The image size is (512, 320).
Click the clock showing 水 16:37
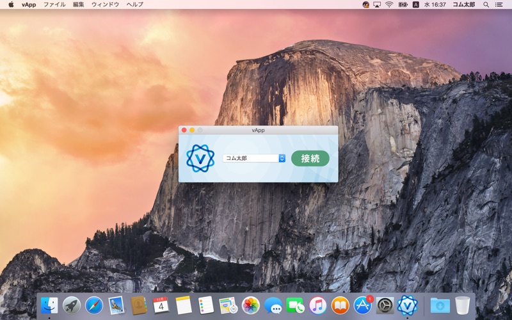[435, 4]
